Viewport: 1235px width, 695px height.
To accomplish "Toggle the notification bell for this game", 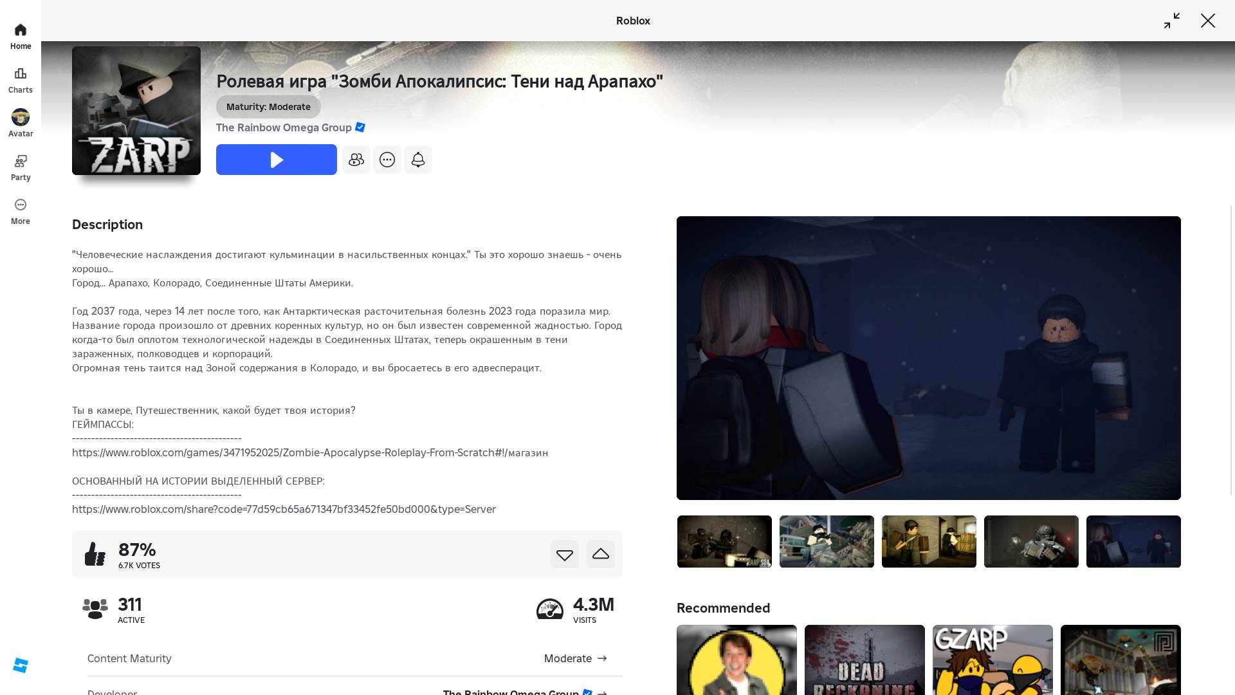I will tap(417, 160).
